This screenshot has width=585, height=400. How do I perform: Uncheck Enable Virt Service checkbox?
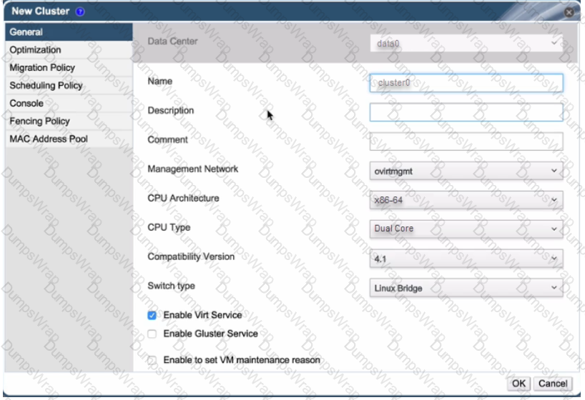[152, 316]
